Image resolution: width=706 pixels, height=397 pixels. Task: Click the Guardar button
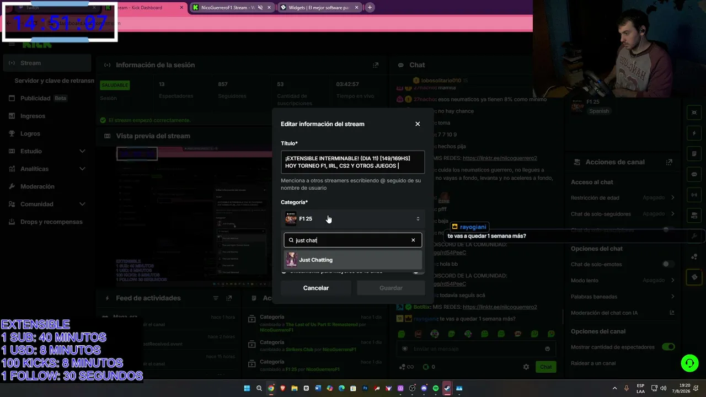coord(391,288)
